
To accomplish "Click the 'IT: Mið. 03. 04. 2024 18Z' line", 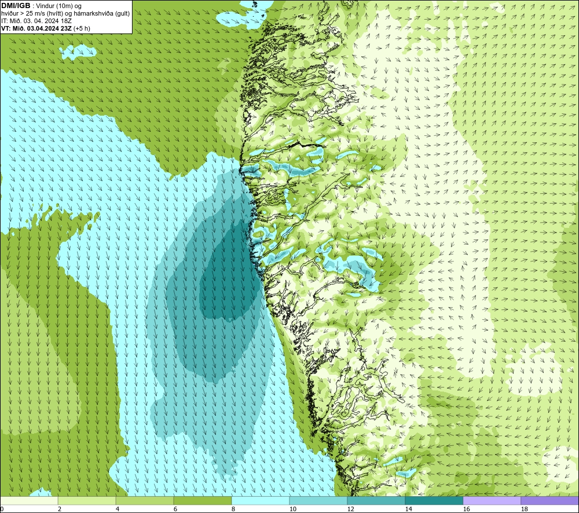I will click(x=36, y=21).
